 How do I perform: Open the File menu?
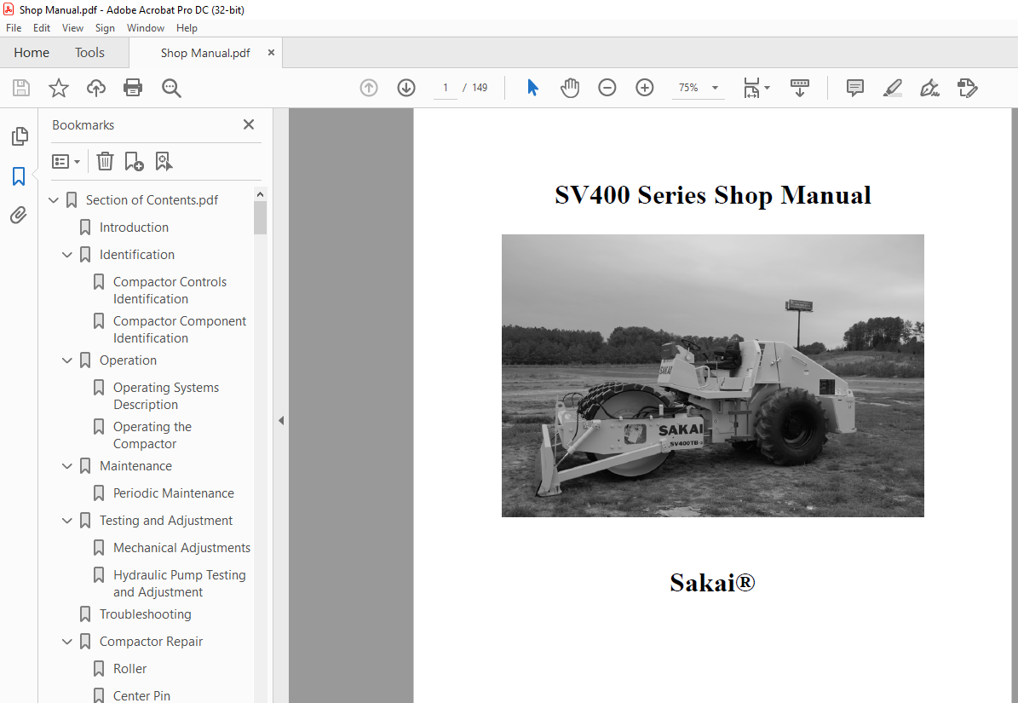click(x=14, y=28)
